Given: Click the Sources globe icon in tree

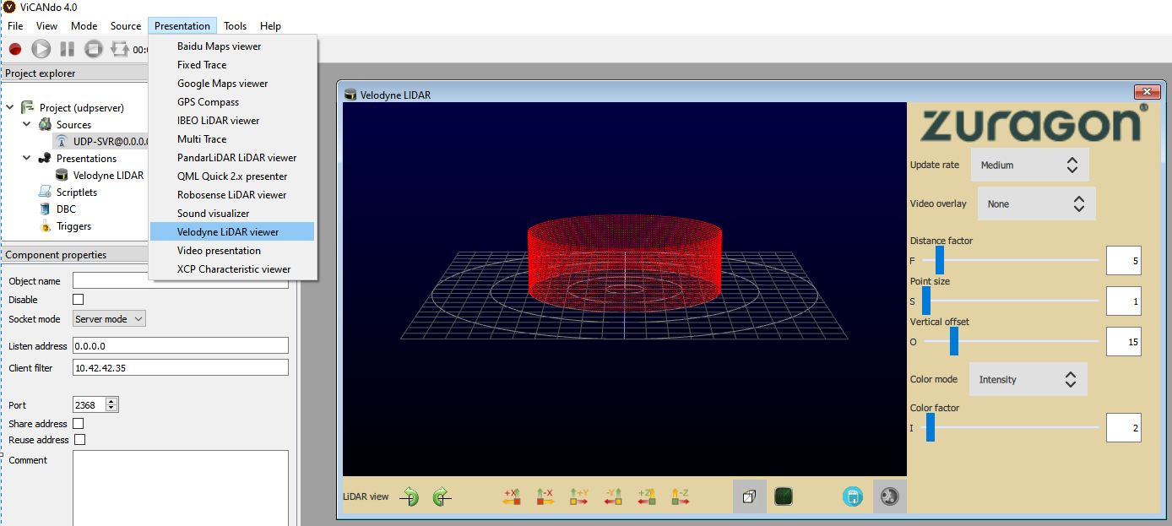Looking at the screenshot, I should 45,124.
